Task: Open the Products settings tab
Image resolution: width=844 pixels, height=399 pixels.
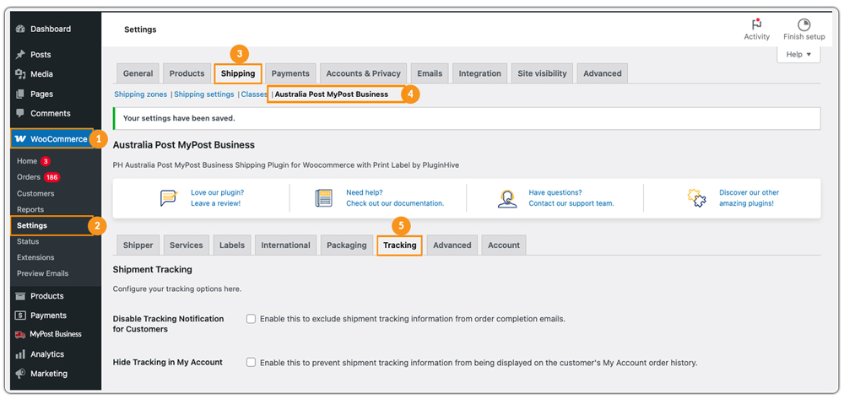Action: (x=187, y=73)
